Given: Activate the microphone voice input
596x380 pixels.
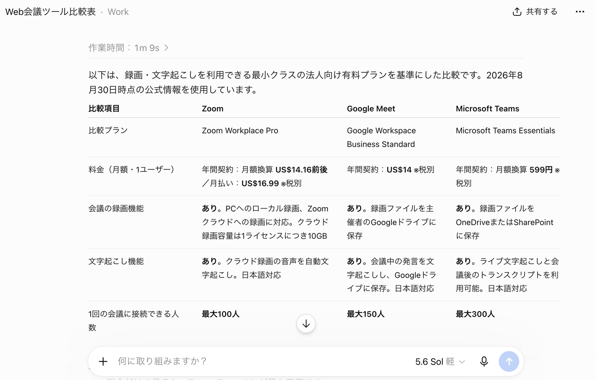Looking at the screenshot, I should tap(484, 361).
